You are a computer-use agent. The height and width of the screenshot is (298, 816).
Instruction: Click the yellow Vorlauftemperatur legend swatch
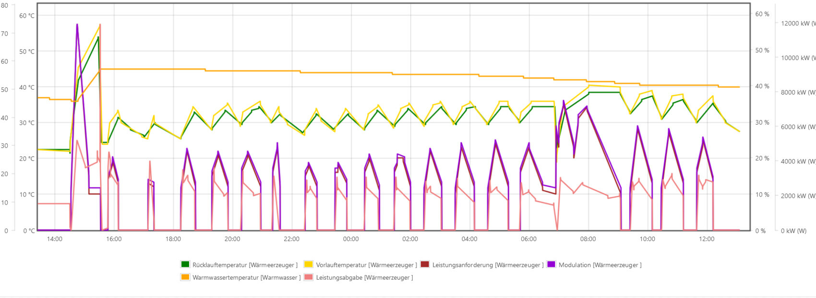pos(308,264)
